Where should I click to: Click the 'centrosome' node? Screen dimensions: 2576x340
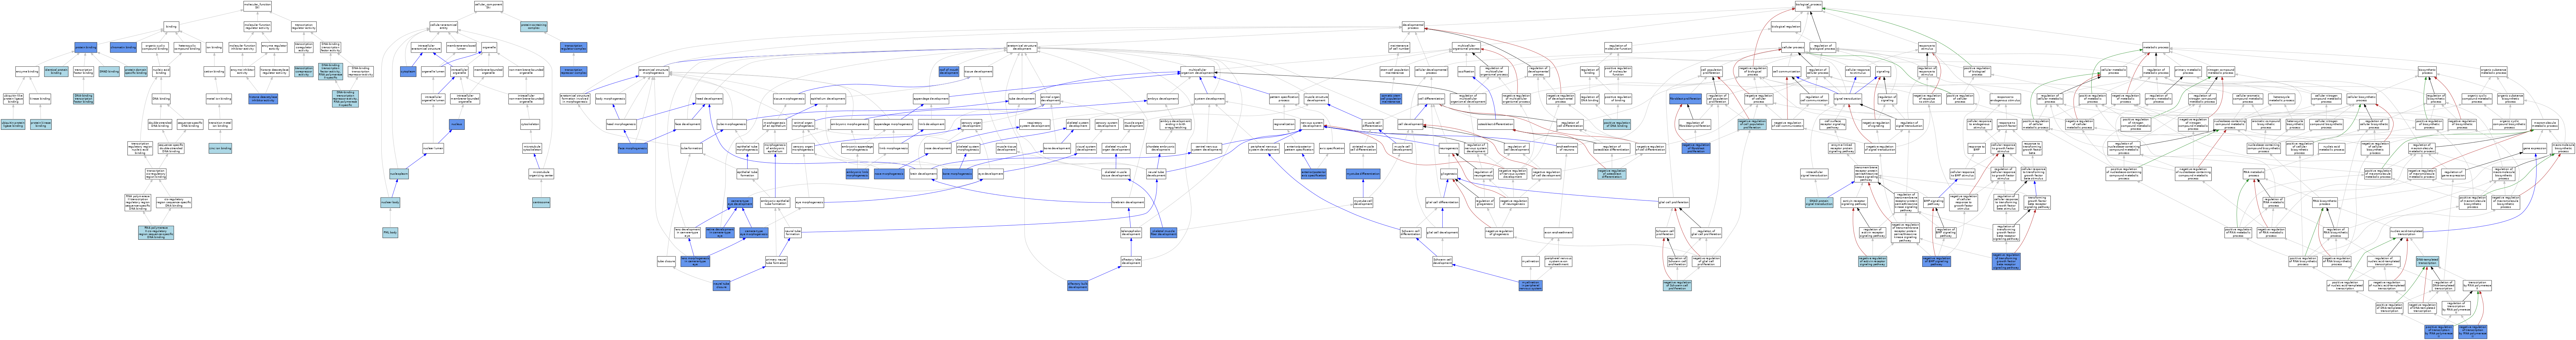[x=541, y=202]
